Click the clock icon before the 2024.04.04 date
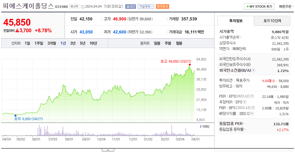Viewport: 295px width, 152px height. pos(82,7)
